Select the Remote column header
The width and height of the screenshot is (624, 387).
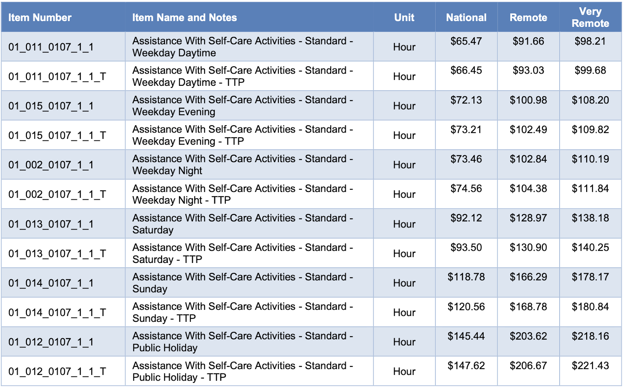(x=528, y=18)
